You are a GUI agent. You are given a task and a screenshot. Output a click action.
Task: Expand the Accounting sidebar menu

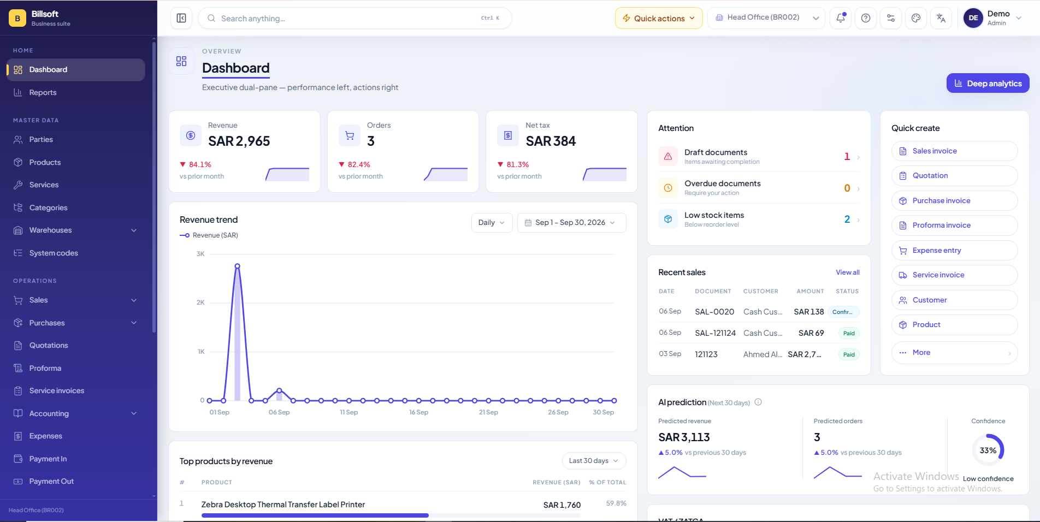(75, 414)
